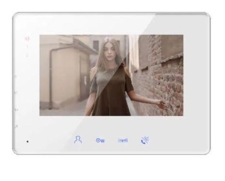Screen dimensions: 225x181
Task: Tap the third left-edge side marking
Action: [16, 110]
